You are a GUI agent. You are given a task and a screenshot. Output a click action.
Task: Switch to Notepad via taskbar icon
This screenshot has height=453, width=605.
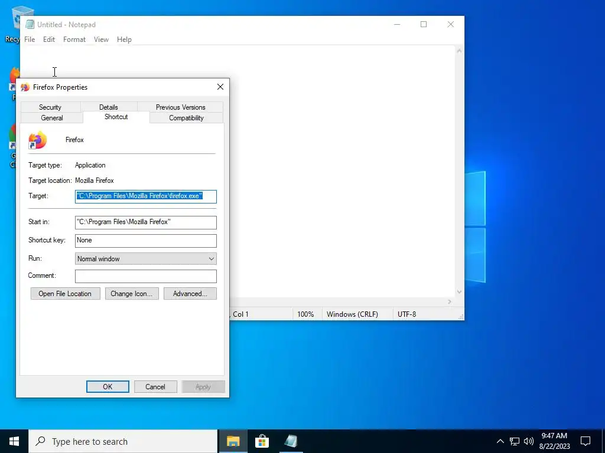pos(291,441)
